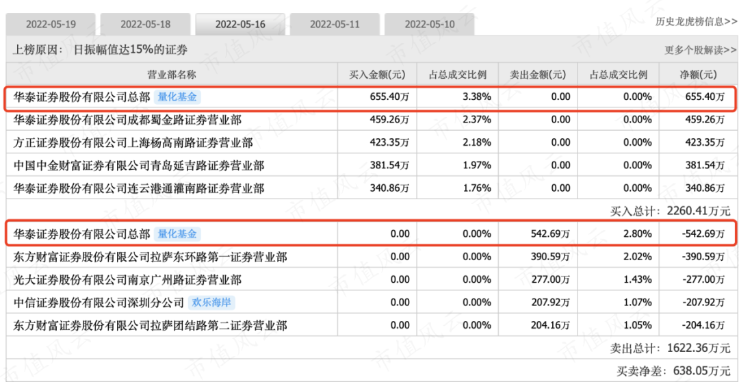
Task: Open 东方财富证券拉萨团结路第二证券营业部 entry
Action: tap(151, 325)
